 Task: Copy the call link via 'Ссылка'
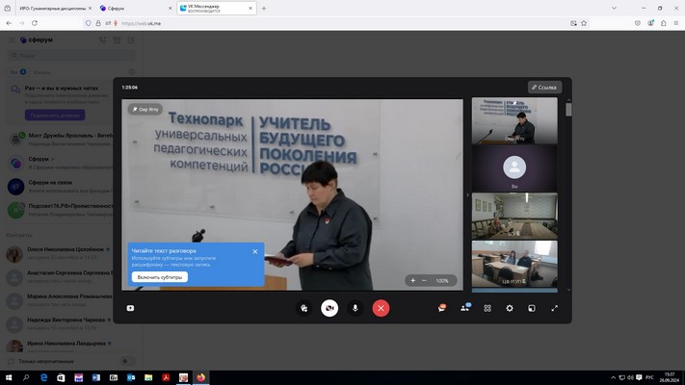544,88
